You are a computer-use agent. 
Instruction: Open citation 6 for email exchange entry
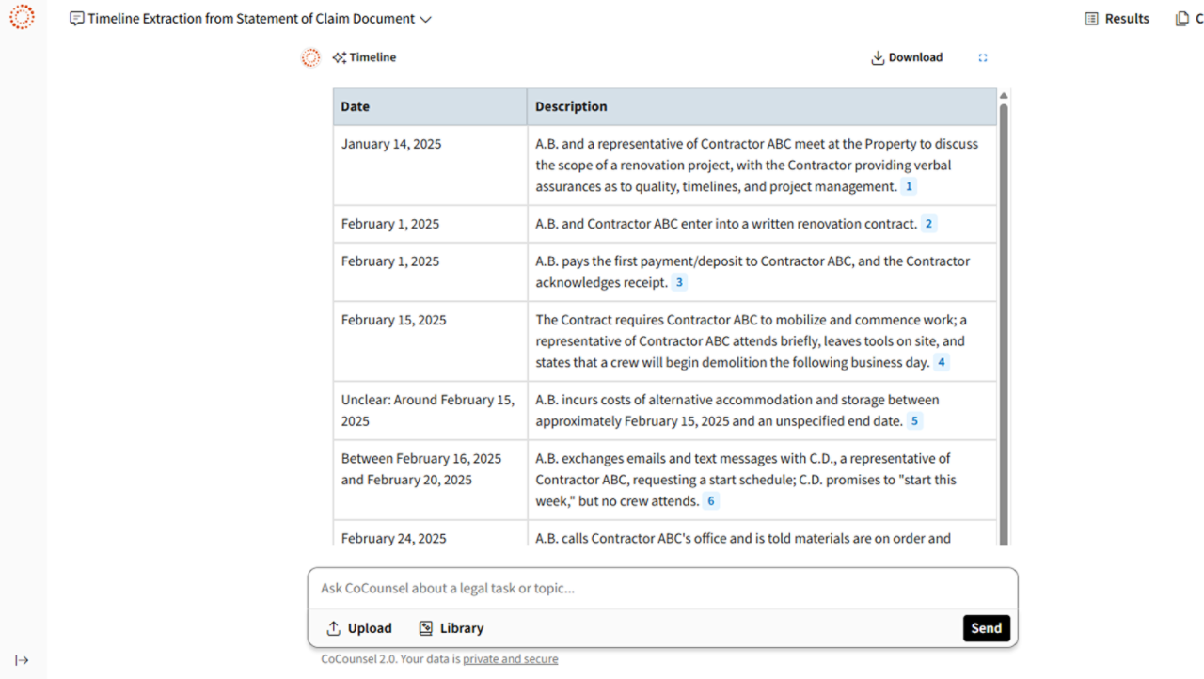tap(711, 501)
